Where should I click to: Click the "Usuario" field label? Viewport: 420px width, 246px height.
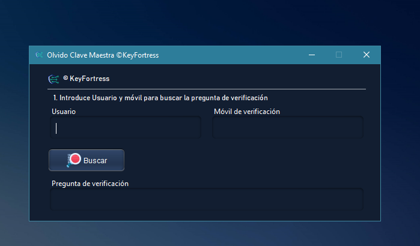coord(64,112)
